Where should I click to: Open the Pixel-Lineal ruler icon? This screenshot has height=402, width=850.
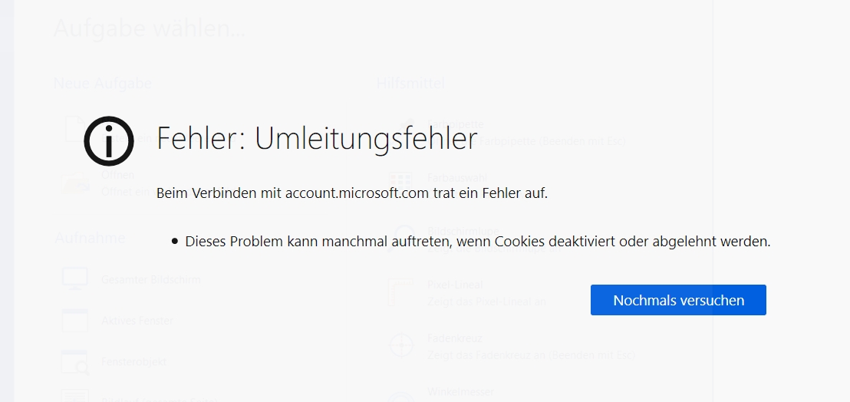pyautogui.click(x=401, y=292)
